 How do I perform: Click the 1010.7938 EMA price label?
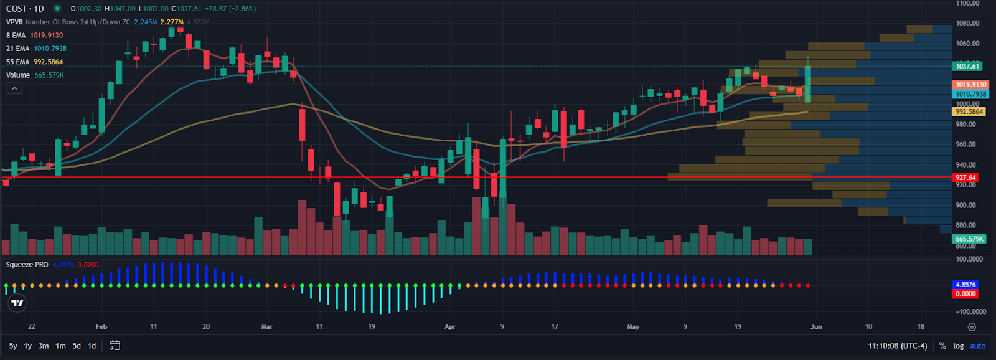point(970,94)
